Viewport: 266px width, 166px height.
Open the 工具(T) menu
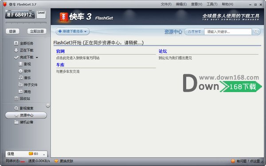pos(212,4)
